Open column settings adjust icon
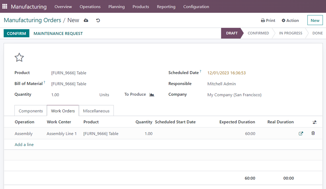The width and height of the screenshot is (326, 189). 314,122
